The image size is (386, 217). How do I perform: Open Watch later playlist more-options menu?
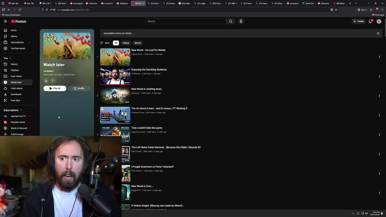tap(53, 80)
